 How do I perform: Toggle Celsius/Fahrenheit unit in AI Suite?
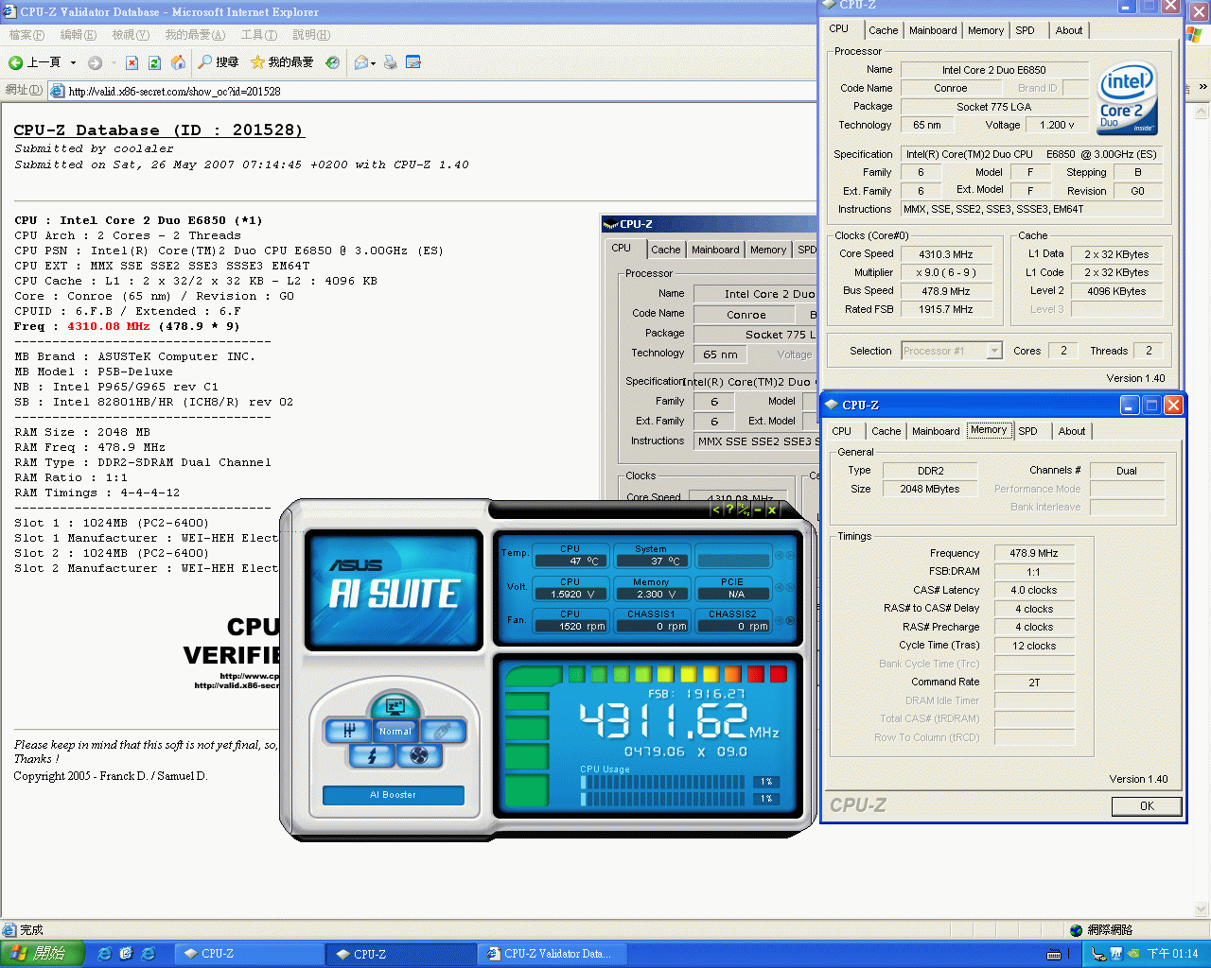pyautogui.click(x=744, y=510)
